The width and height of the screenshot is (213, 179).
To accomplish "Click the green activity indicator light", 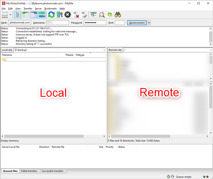I will point(204,177).
